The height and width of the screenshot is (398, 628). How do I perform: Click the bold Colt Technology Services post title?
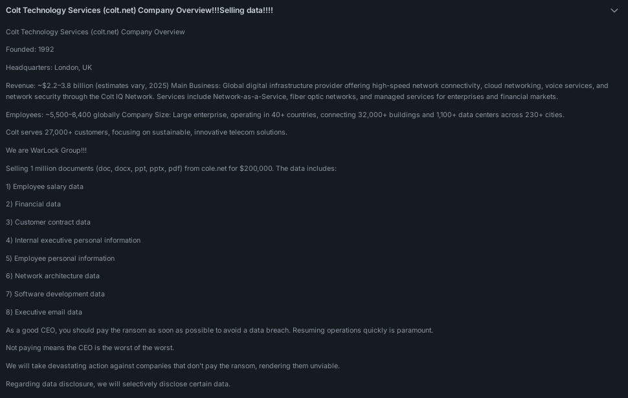point(139,10)
